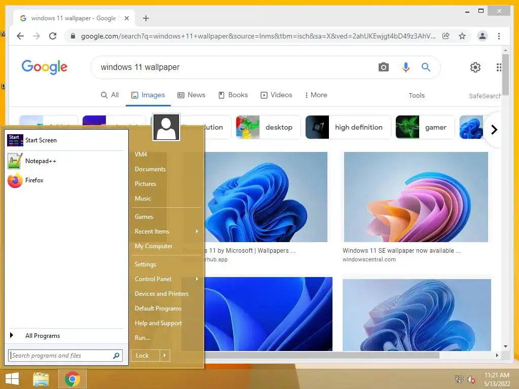Click the Windows Start button
519x389 pixels.
pyautogui.click(x=12, y=379)
